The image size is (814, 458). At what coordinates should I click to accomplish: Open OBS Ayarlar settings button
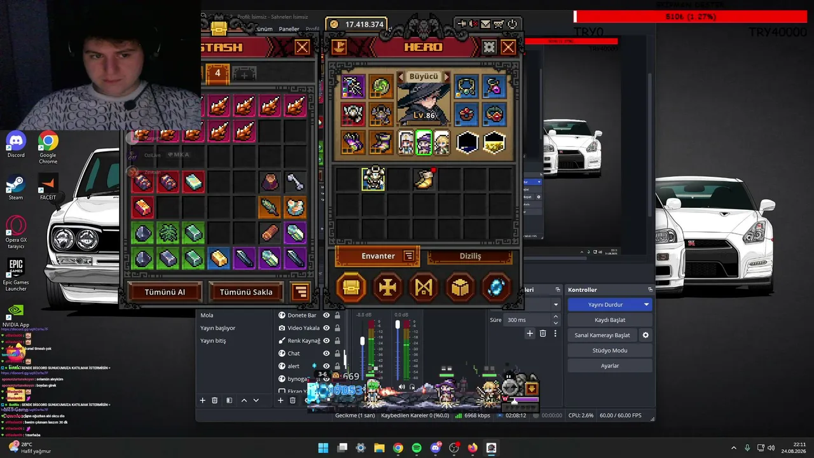[610, 366]
